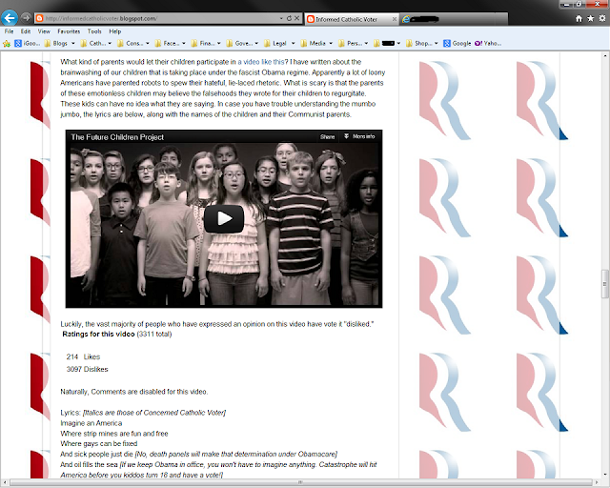Close the Informed Catholic Voter tab
Screen dimensions: 610x488
394,19
